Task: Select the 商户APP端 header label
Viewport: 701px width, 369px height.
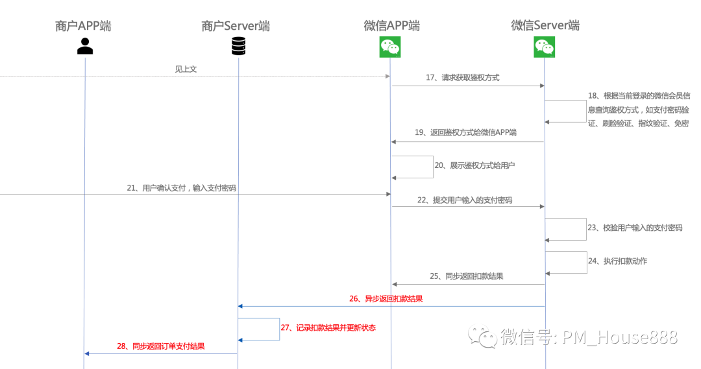Action: click(83, 26)
